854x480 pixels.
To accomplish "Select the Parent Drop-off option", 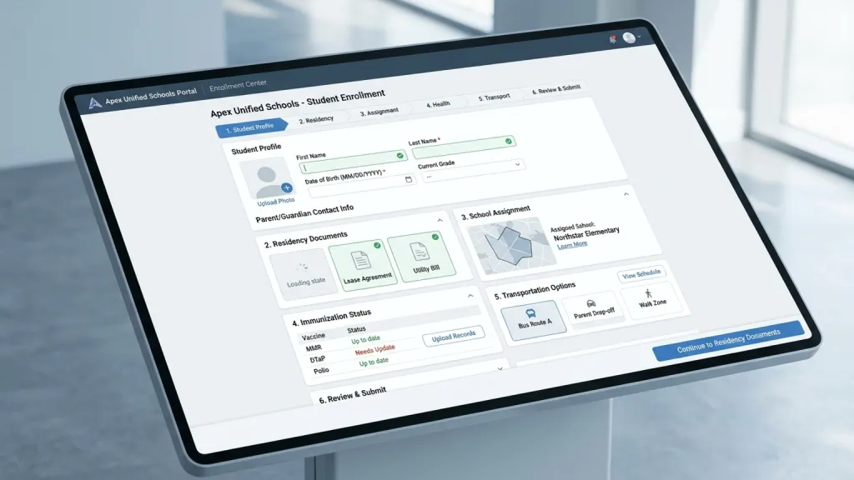I will pyautogui.click(x=593, y=308).
